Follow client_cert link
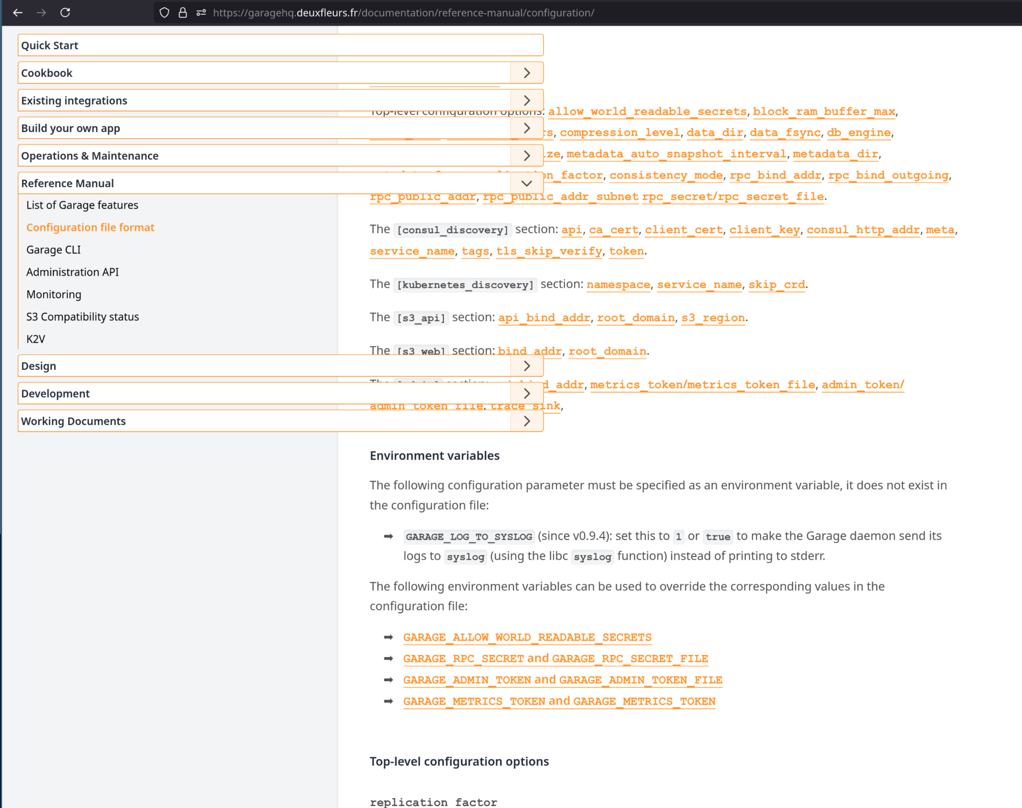Image resolution: width=1022 pixels, height=808 pixels. 684,230
